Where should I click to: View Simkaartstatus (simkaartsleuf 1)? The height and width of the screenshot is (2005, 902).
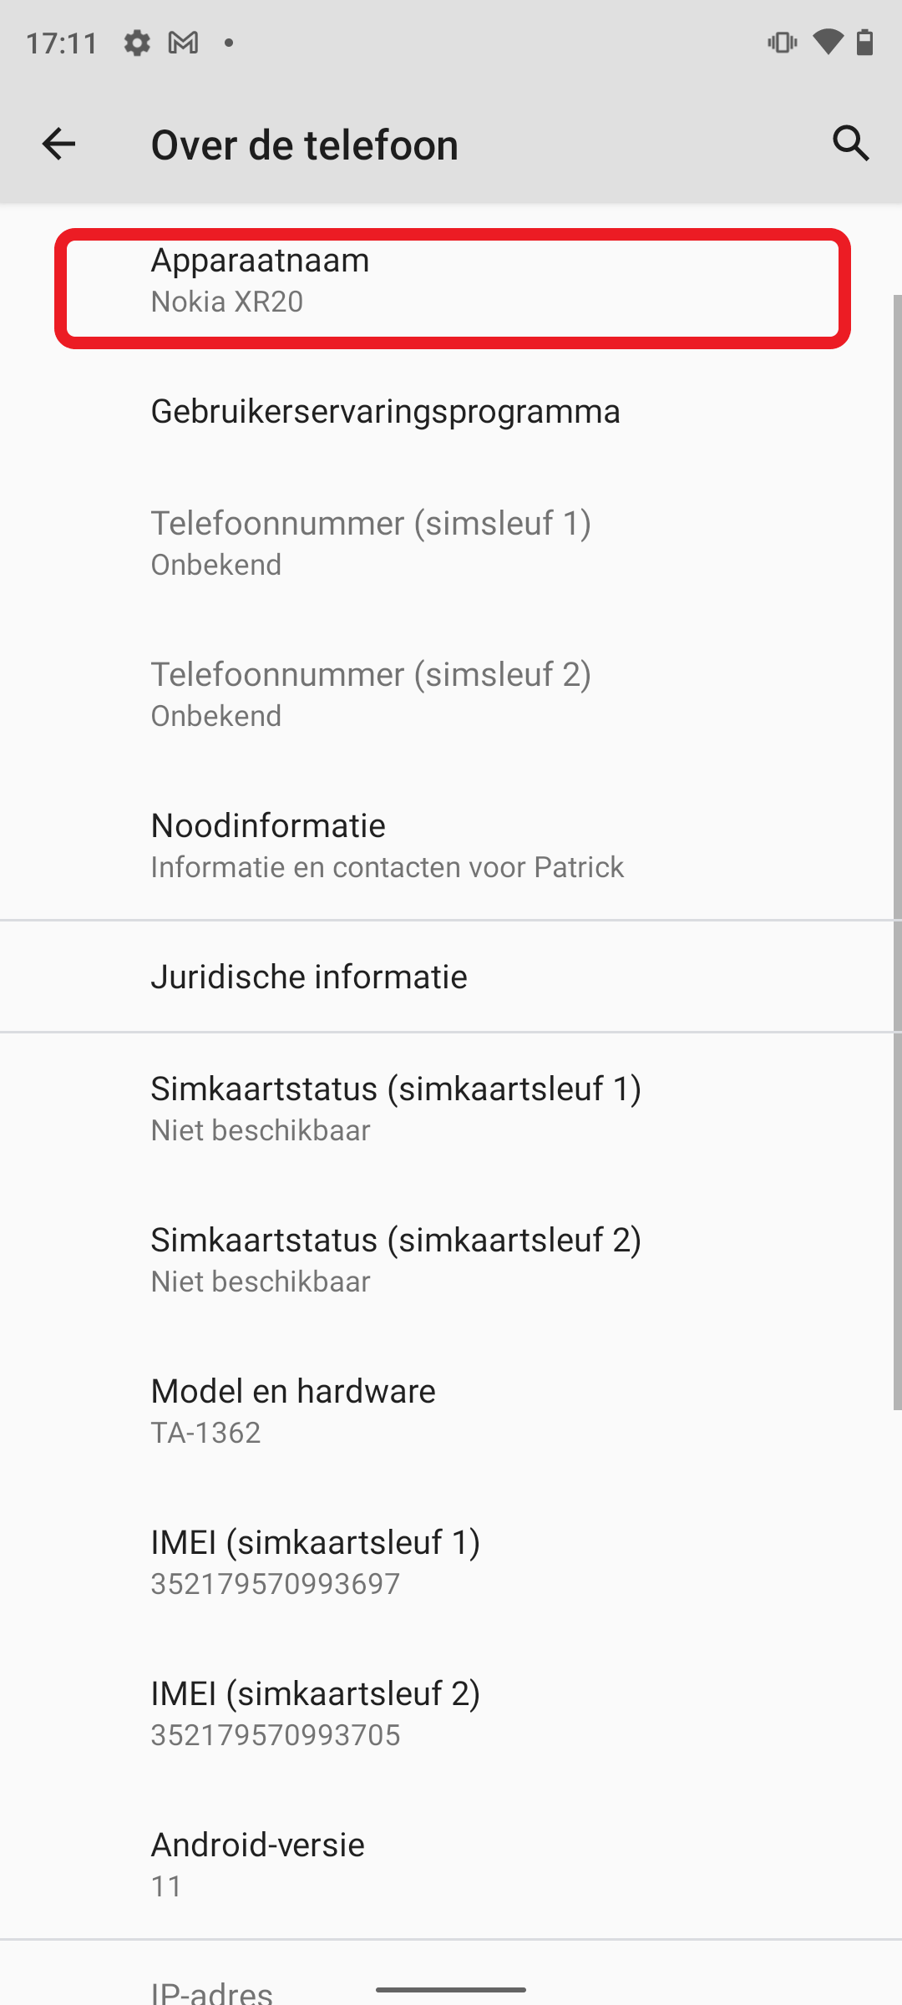pyautogui.click(x=451, y=1109)
